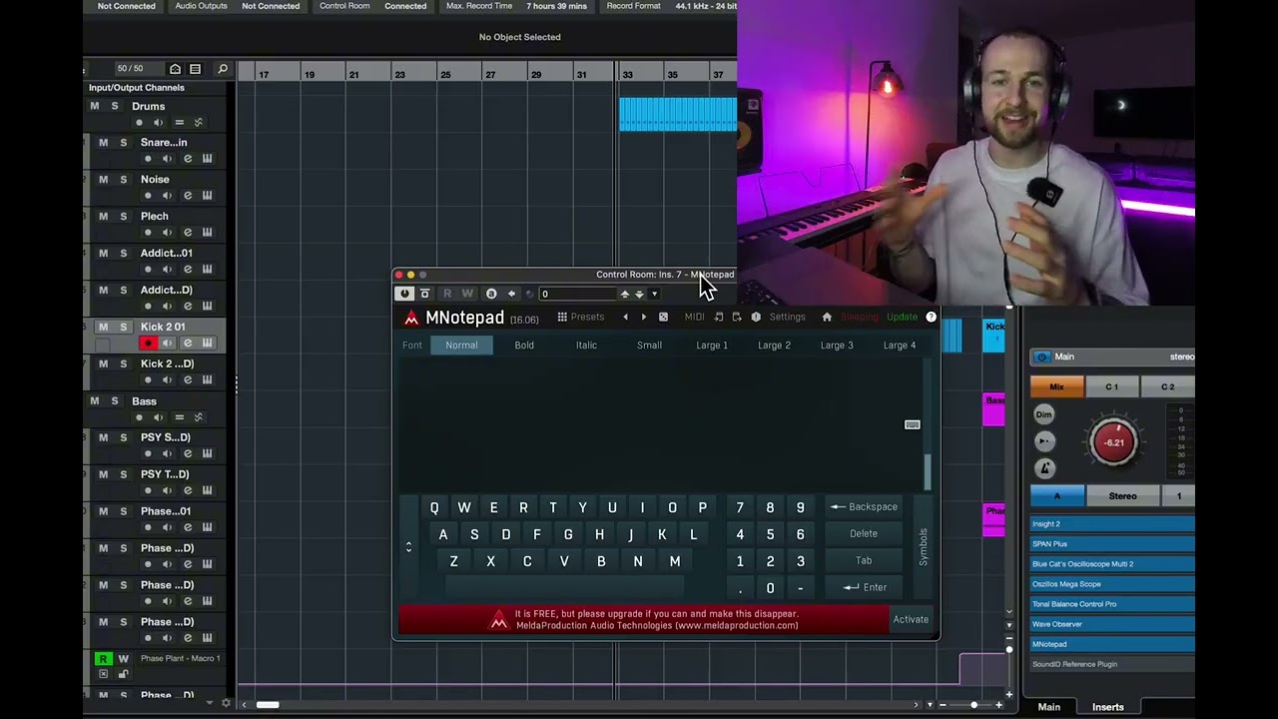Select the Italic font style

tap(586, 345)
